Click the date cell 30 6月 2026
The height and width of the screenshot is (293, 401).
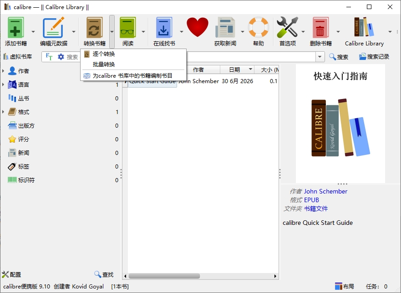(237, 81)
